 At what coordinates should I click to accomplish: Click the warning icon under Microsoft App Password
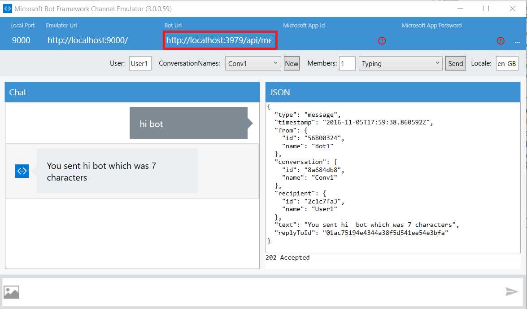[501, 40]
